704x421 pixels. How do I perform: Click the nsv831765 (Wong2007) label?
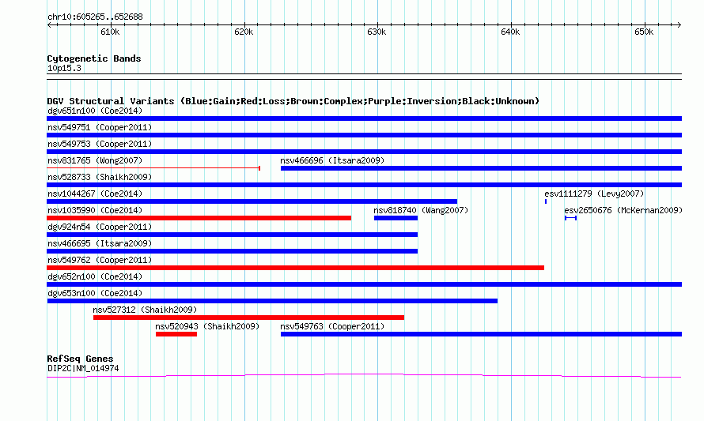click(95, 160)
